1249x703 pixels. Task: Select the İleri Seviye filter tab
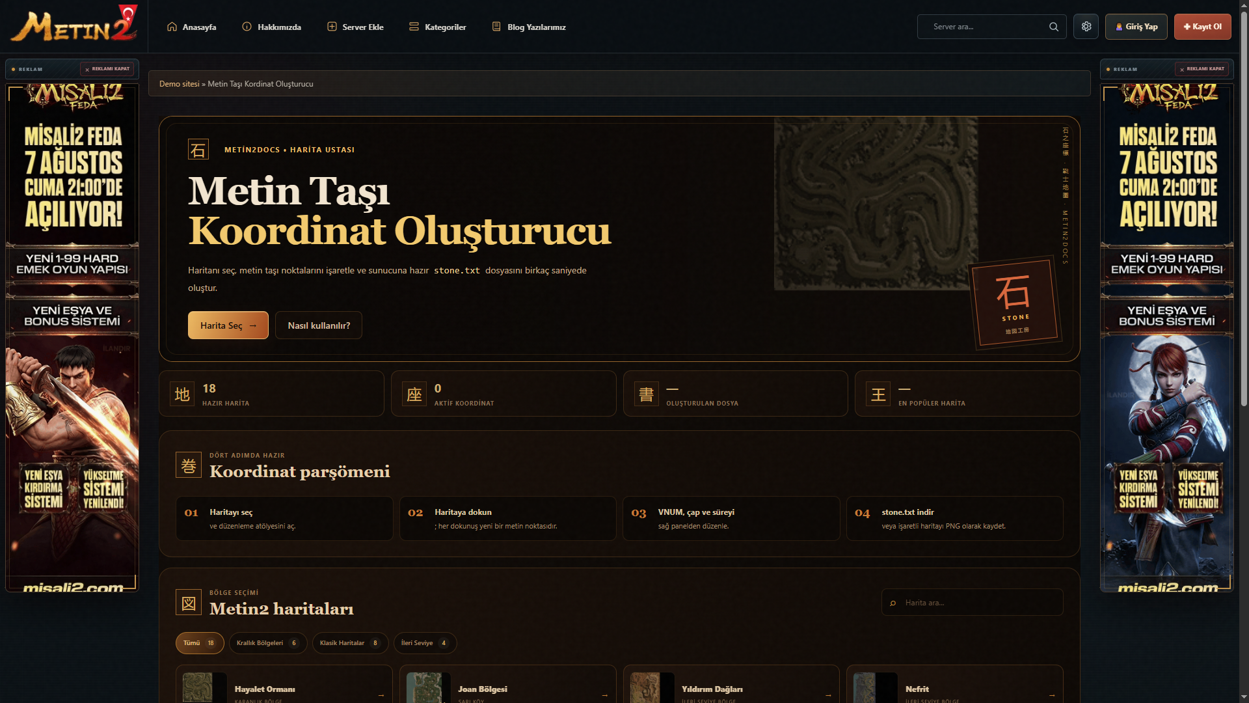[x=425, y=643]
